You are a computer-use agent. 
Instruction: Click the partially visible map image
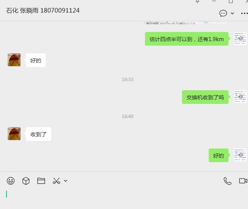tap(186, 23)
